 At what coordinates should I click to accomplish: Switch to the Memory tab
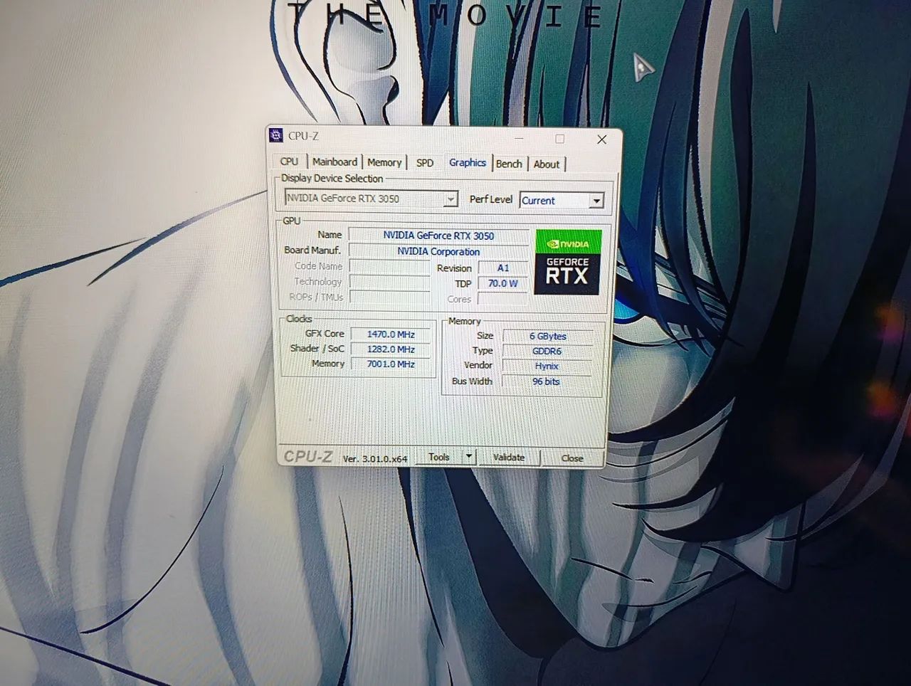[x=384, y=162]
